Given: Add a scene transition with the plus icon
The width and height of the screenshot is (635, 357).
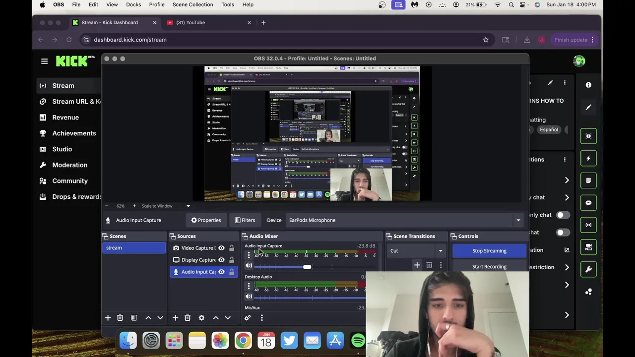Looking at the screenshot, I should (x=417, y=265).
